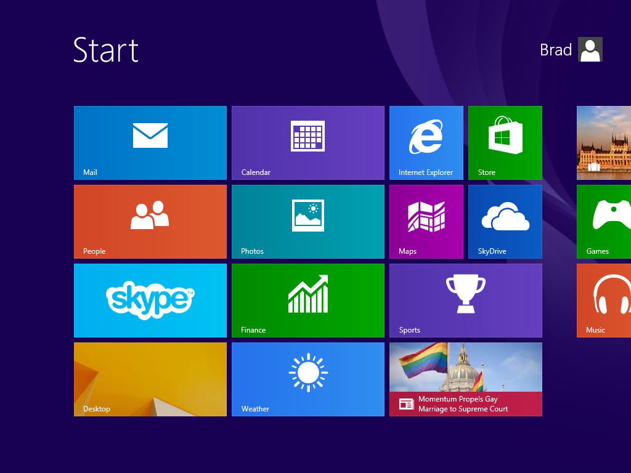Click the Brad account picture
Screen dimensions: 631x473
point(590,49)
